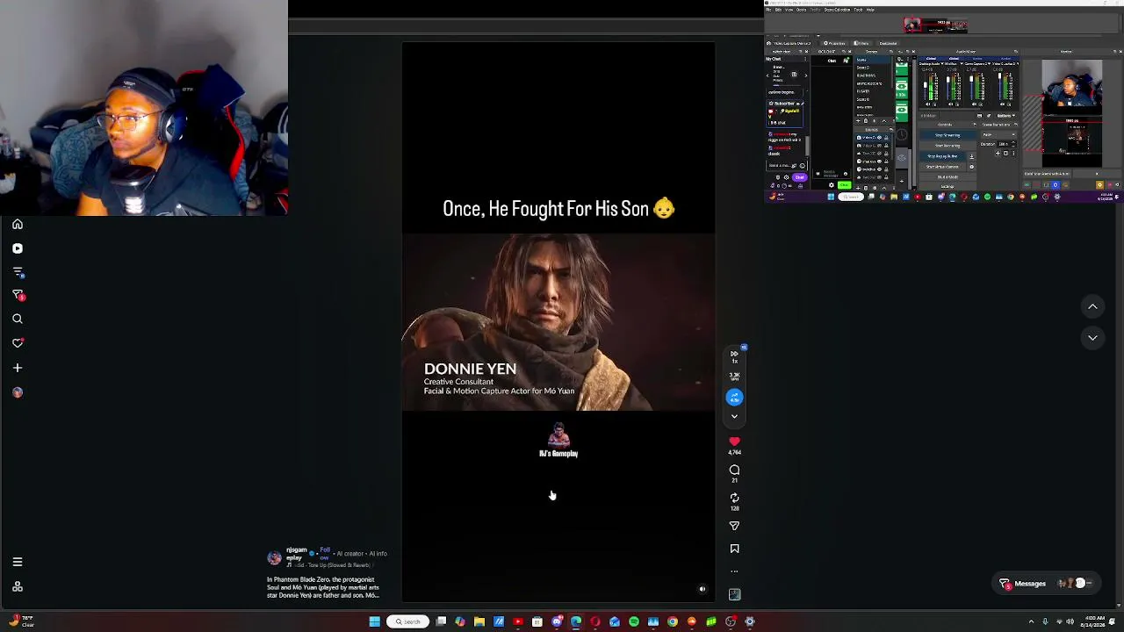Open the activity heart icon in sidebar
Image resolution: width=1124 pixels, height=632 pixels.
click(x=17, y=343)
